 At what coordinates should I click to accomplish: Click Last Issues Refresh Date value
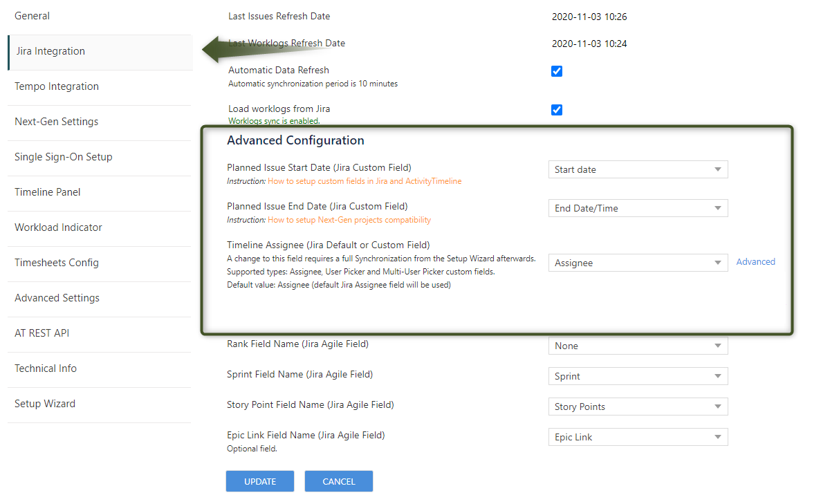click(589, 17)
